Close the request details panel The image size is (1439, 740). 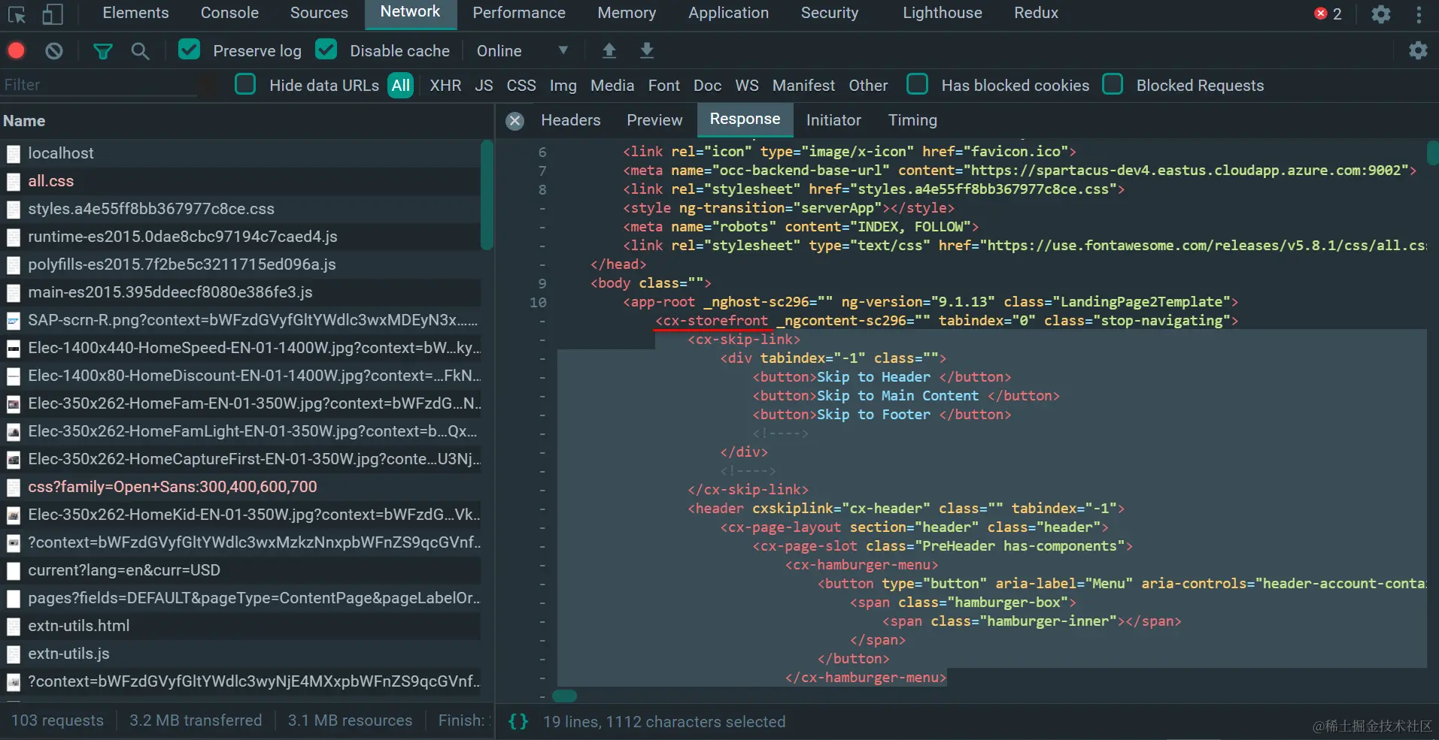(x=515, y=121)
